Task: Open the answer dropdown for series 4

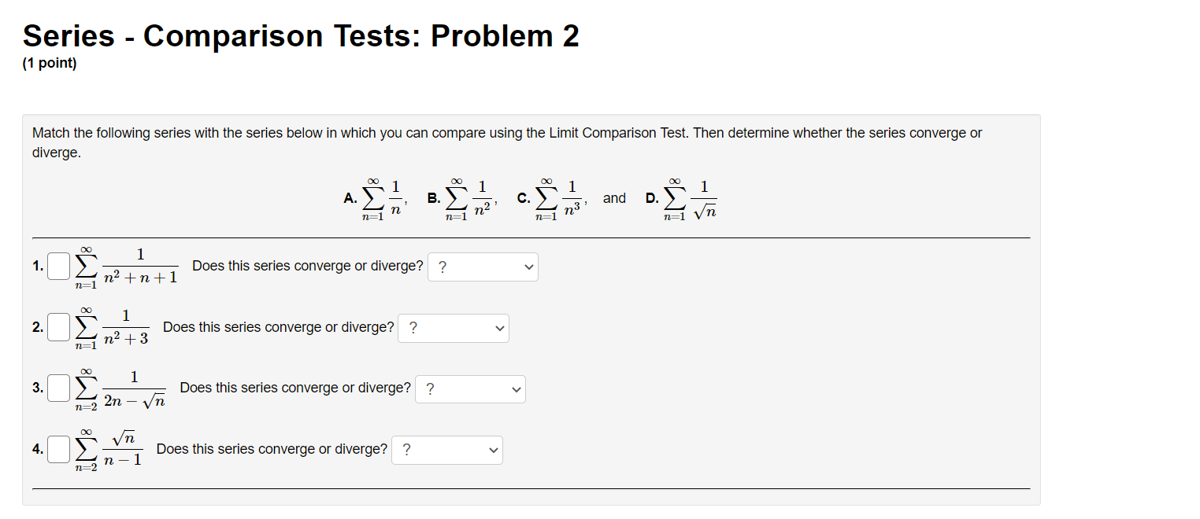Action: click(x=446, y=450)
